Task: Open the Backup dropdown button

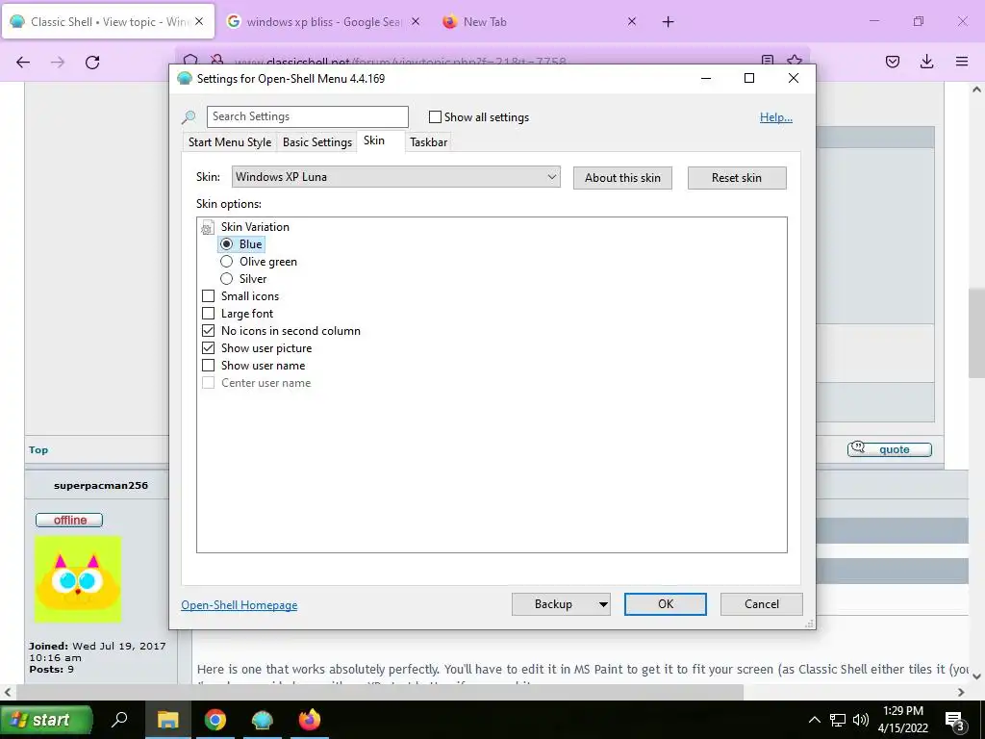Action: [602, 604]
